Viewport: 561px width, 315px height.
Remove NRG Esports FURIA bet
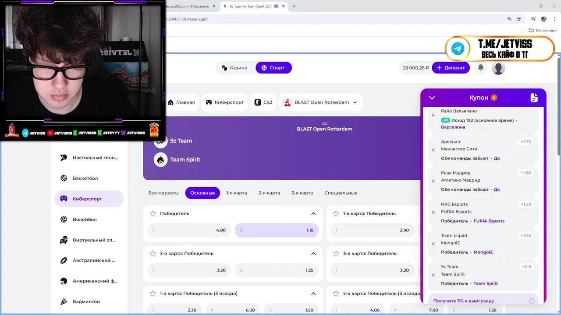click(x=433, y=212)
